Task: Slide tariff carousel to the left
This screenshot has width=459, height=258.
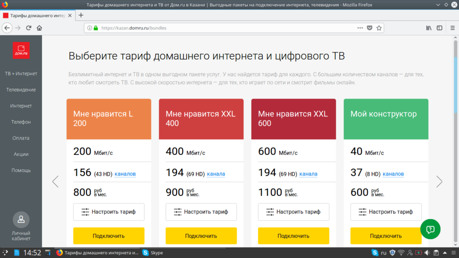Action: [x=55, y=182]
